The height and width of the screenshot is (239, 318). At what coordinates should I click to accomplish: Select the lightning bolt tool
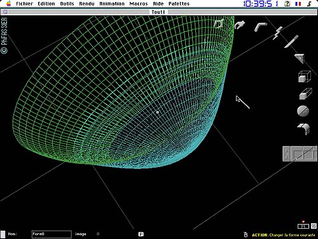277,33
